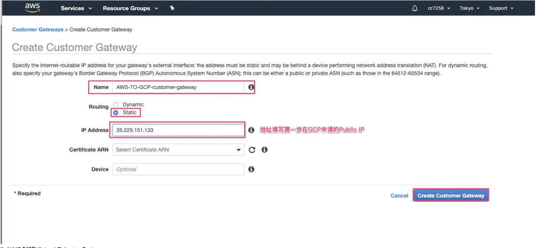The width and height of the screenshot is (536, 248).
Task: Select Static routing option
Action: (116, 112)
